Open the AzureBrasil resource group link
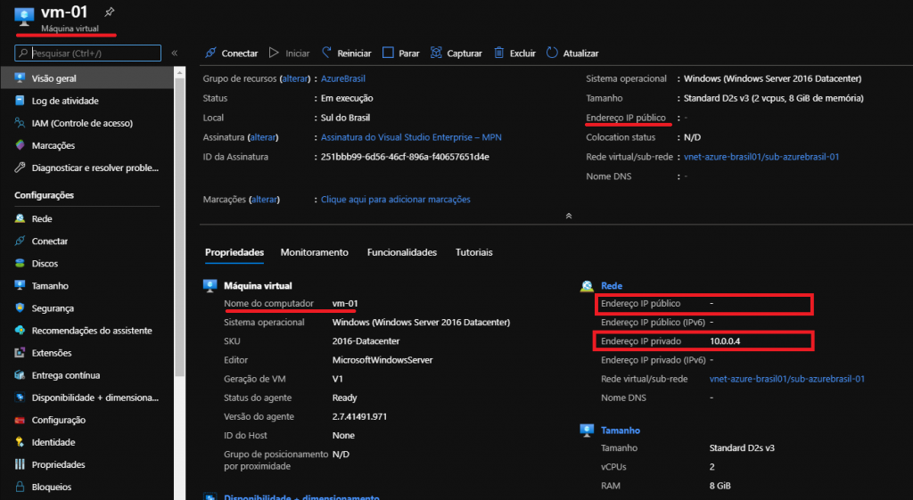This screenshot has width=913, height=500. click(344, 78)
